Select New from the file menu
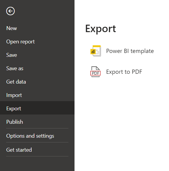 [x=37, y=28]
